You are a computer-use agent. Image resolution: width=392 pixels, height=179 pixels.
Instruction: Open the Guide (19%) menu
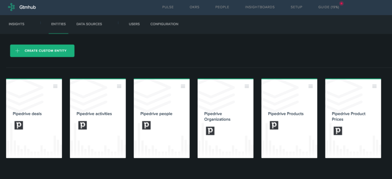(328, 7)
